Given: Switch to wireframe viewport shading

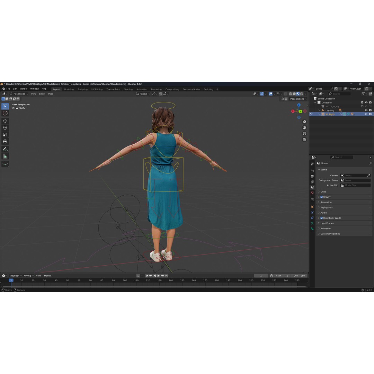Looking at the screenshot, I should click(x=291, y=94).
